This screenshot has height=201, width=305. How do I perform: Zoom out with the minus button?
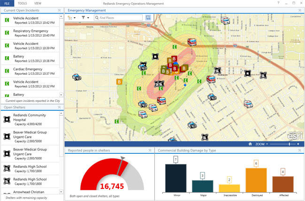click(x=267, y=144)
